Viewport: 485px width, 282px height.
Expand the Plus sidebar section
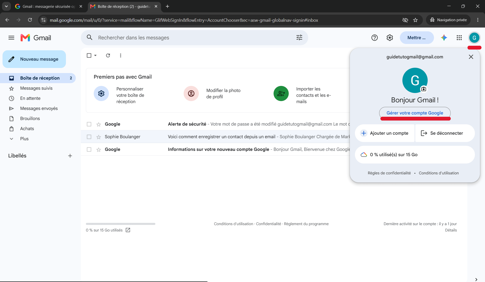(24, 139)
